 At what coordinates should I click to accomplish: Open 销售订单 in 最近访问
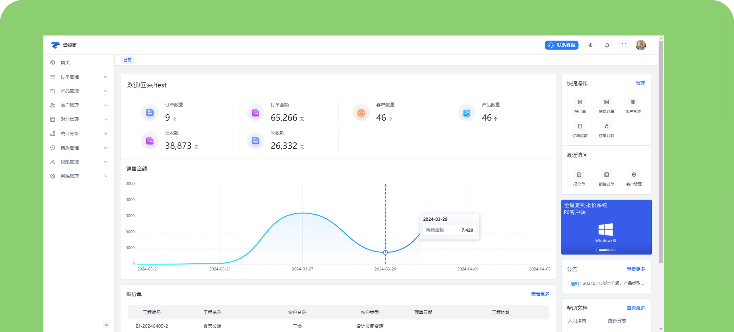point(606,178)
